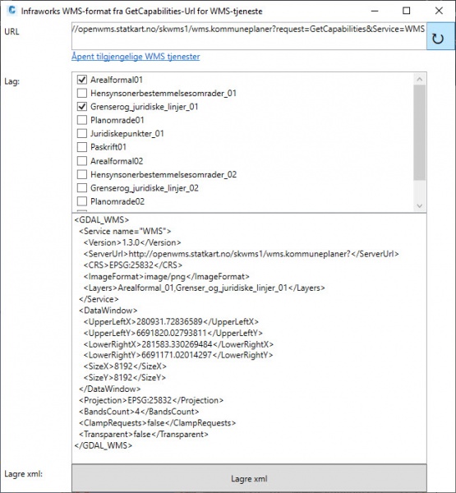This screenshot has width=456, height=493.
Task: Click the <GDAL_WMS> opening tag line
Action: 102,219
